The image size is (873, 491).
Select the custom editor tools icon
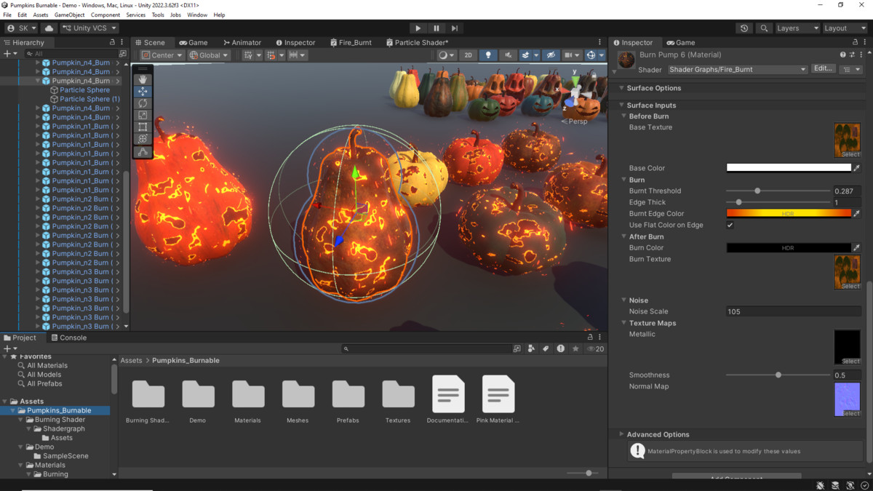pyautogui.click(x=143, y=152)
